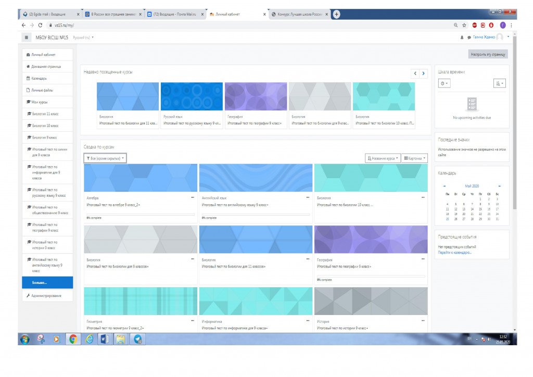Open the timeline sort dropdown
Image resolution: width=533 pixels, height=377 pixels.
[x=499, y=83]
